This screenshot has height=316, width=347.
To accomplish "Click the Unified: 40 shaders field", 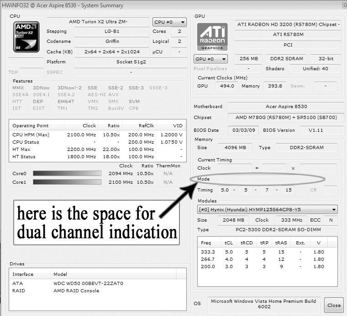I will [315, 68].
